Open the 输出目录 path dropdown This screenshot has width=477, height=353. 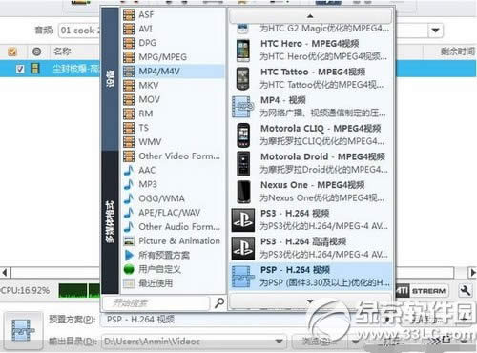[279, 342]
